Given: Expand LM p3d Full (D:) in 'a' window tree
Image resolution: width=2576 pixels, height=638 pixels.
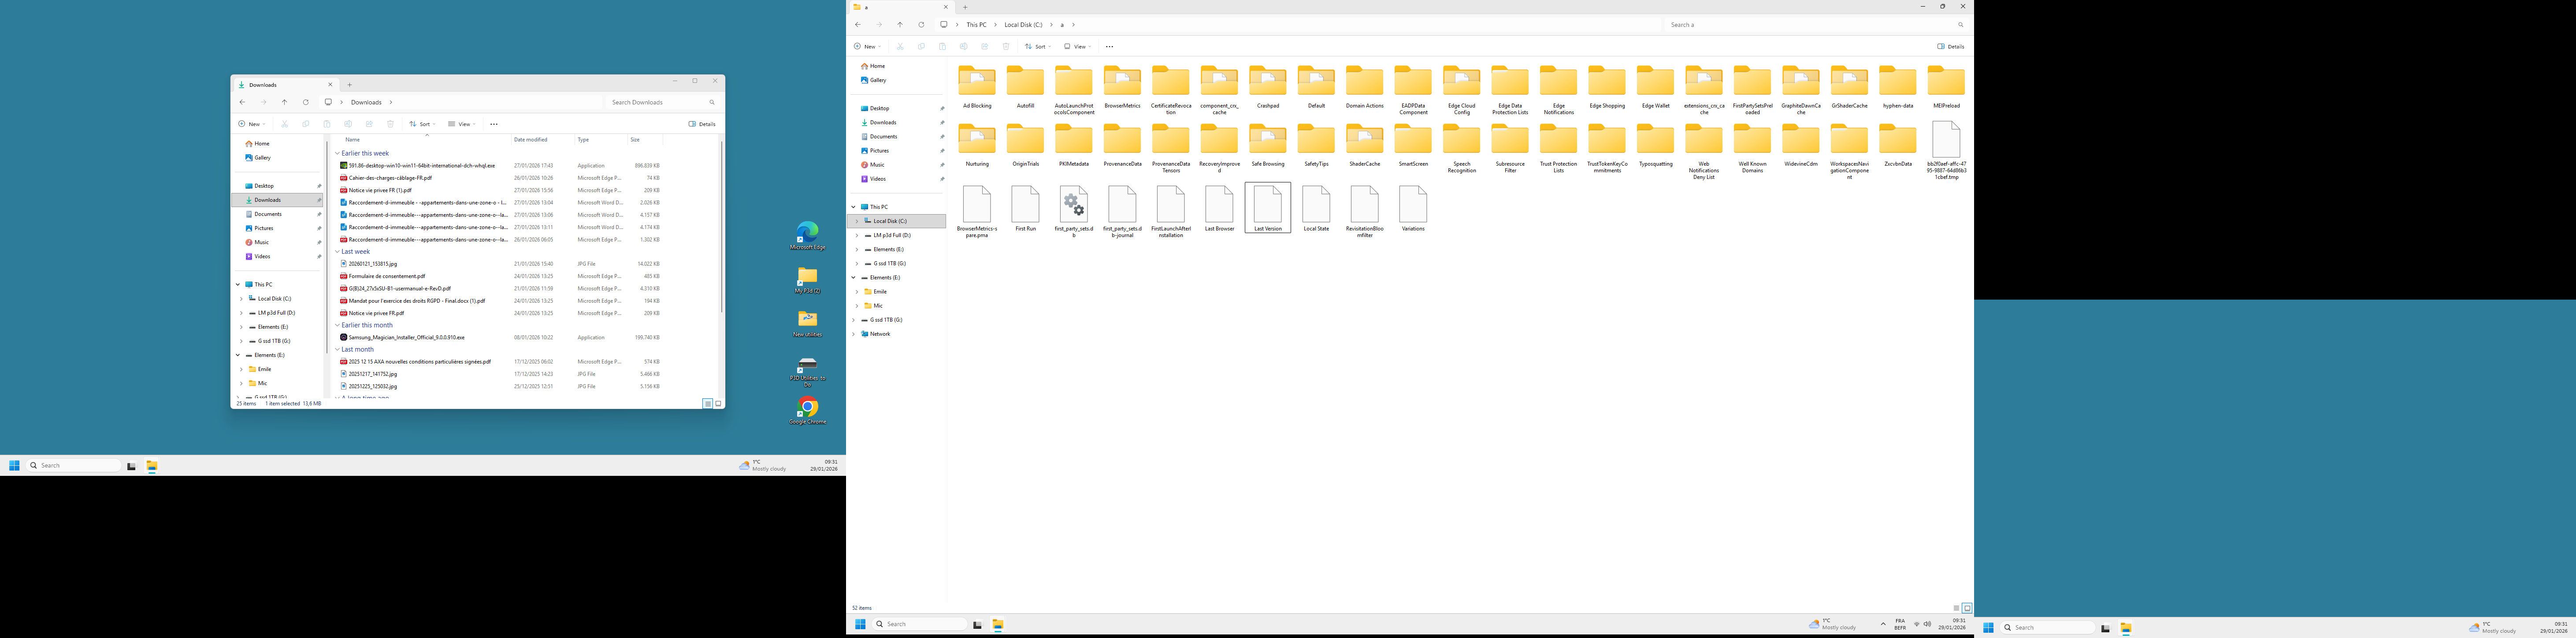Looking at the screenshot, I should 857,235.
